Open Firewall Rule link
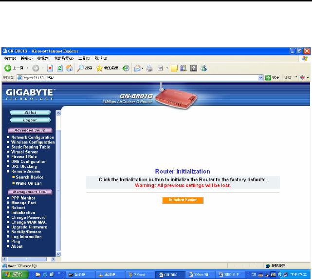The width and height of the screenshot is (312, 279). (x=24, y=157)
